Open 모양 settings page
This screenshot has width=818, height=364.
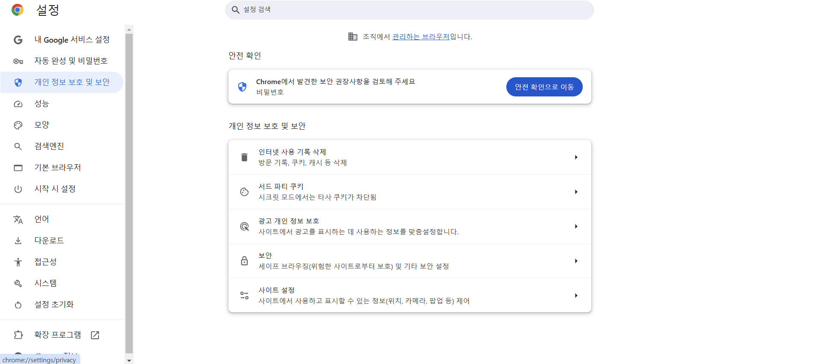tap(62, 125)
